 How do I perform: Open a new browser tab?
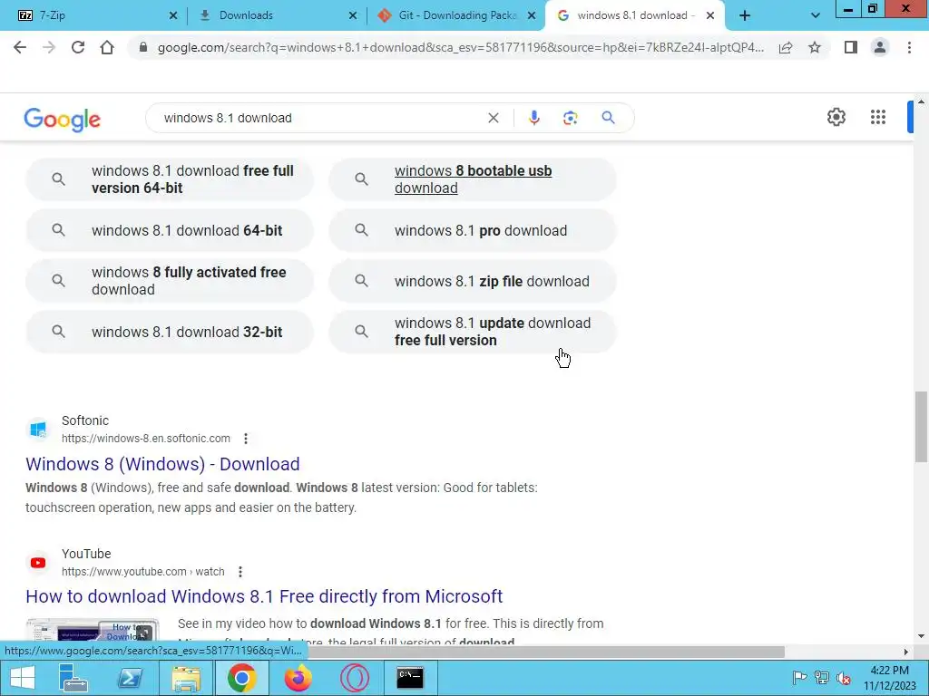pyautogui.click(x=745, y=16)
